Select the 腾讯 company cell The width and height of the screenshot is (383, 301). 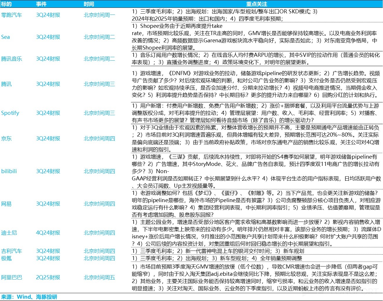coord(6,84)
